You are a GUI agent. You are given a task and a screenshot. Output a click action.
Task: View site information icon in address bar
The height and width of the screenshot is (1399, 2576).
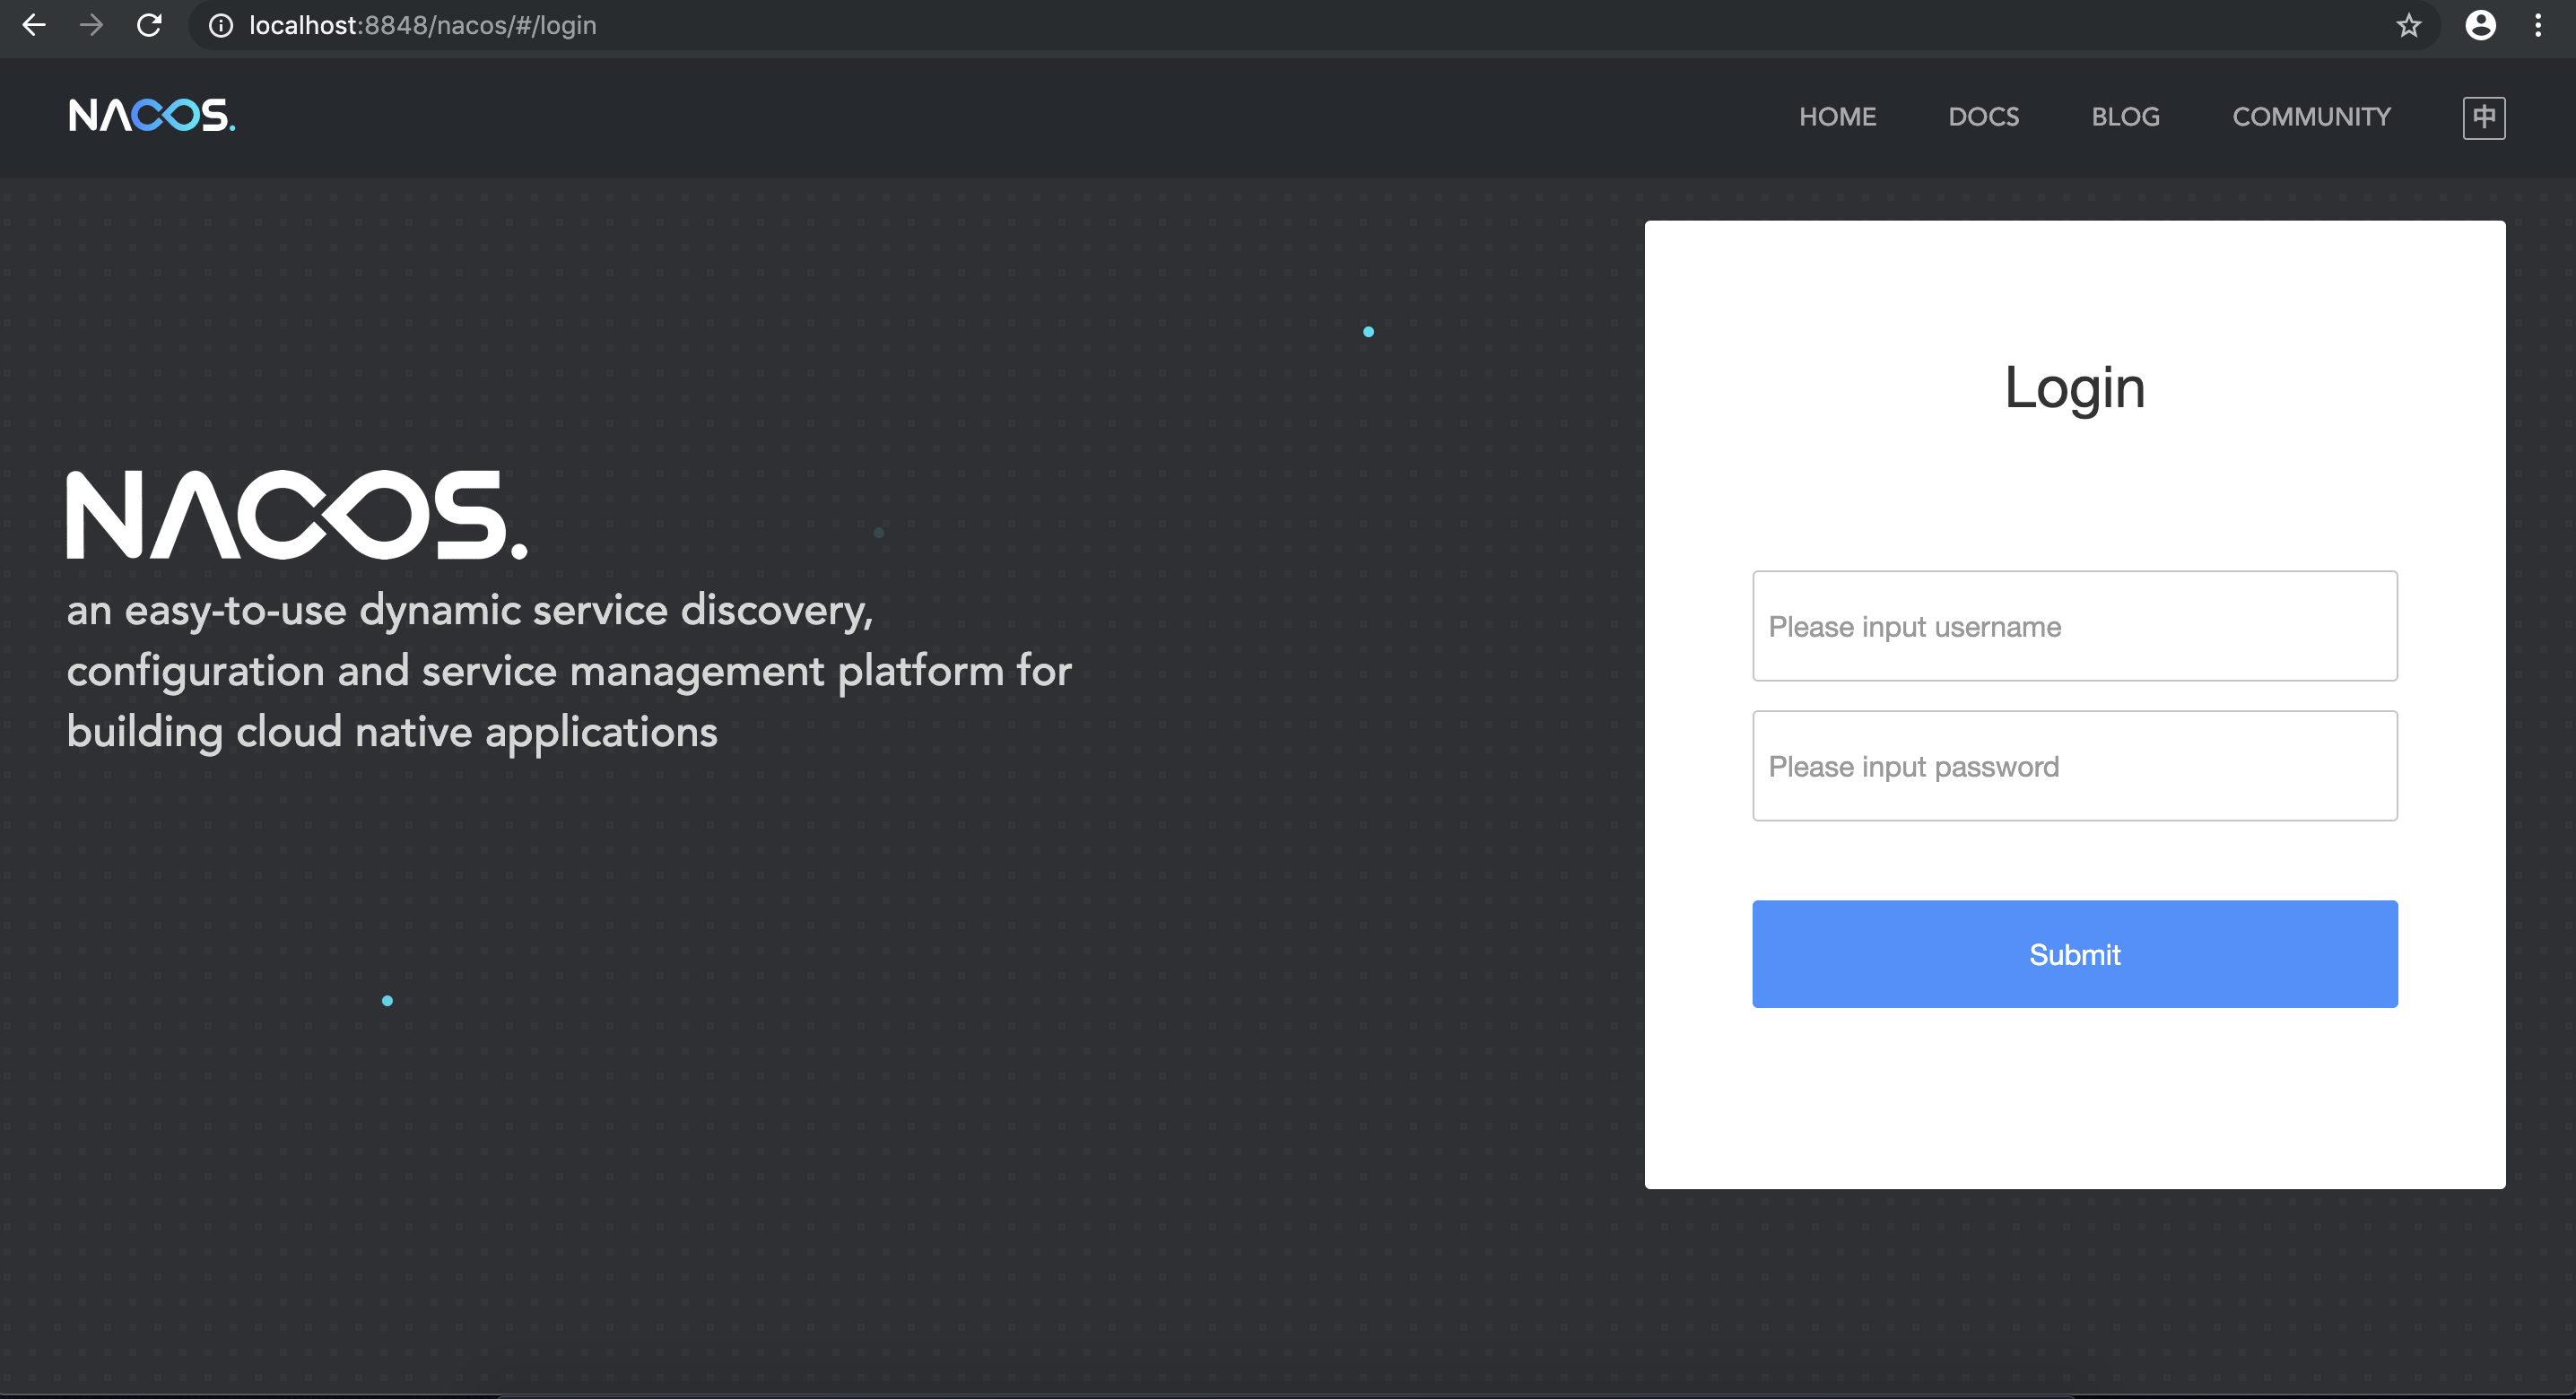click(x=220, y=25)
